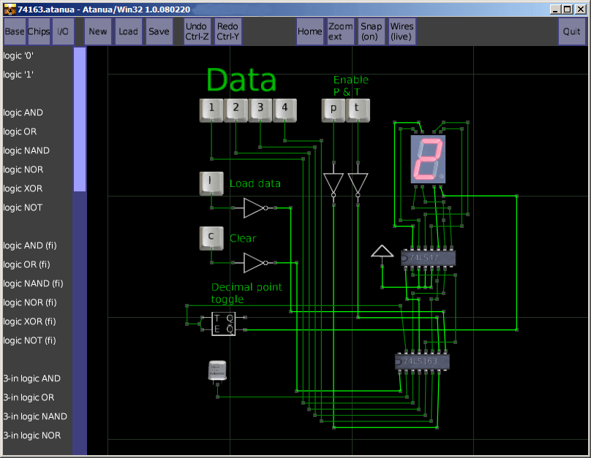Click the Clear inverter gate
Screen dimensions: 591x458
[255, 263]
